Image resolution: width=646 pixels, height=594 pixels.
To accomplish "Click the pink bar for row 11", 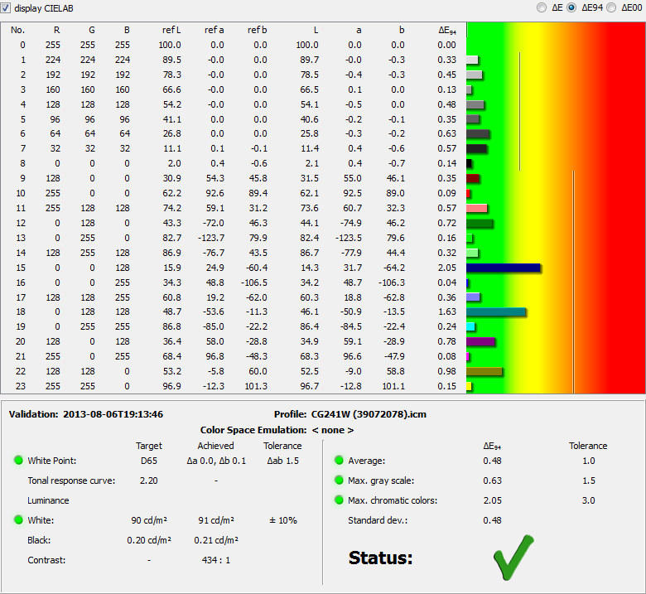I will tap(477, 208).
